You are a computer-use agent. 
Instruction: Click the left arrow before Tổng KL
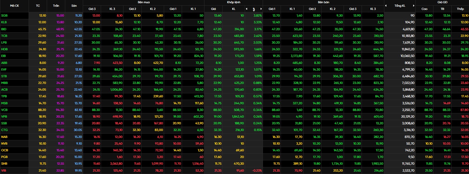[386, 6]
